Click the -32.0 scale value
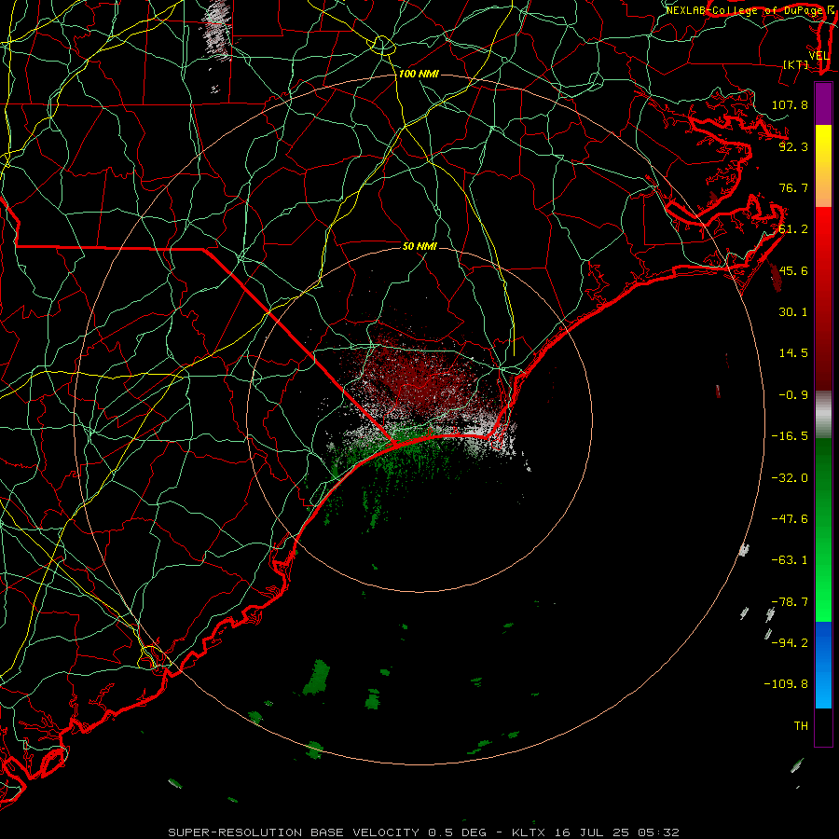This screenshot has height=839, width=839. pyautogui.click(x=790, y=477)
